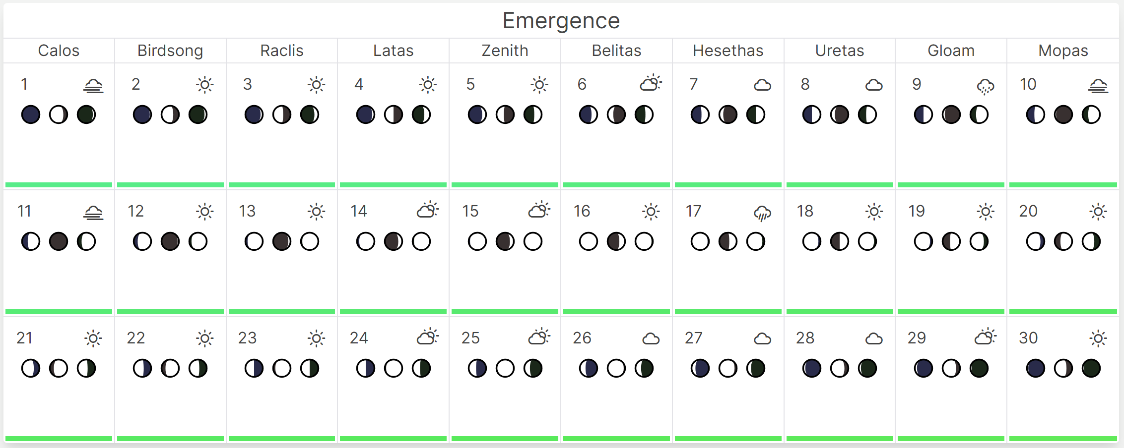The height and width of the screenshot is (448, 1124).
Task: Click the snow weather icon on day 9
Action: 986,87
